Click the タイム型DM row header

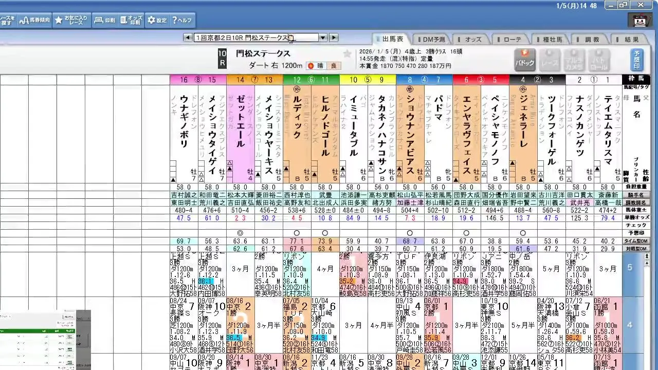(636, 241)
